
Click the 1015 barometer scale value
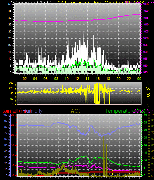pyautogui.click(x=146, y=18)
